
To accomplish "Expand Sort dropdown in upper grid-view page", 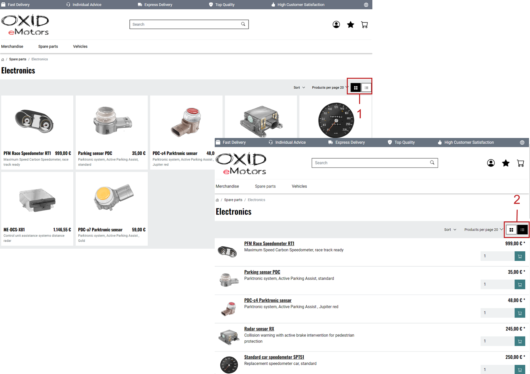I will click(299, 88).
